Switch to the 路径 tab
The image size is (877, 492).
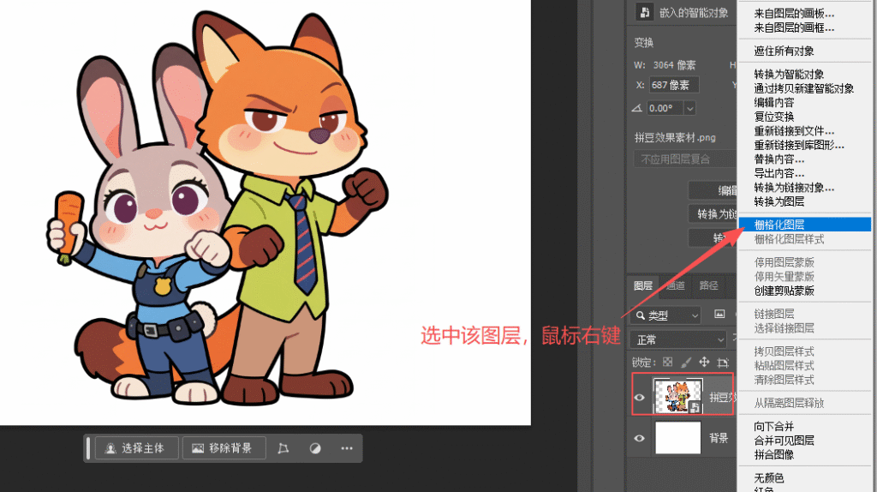(x=708, y=285)
